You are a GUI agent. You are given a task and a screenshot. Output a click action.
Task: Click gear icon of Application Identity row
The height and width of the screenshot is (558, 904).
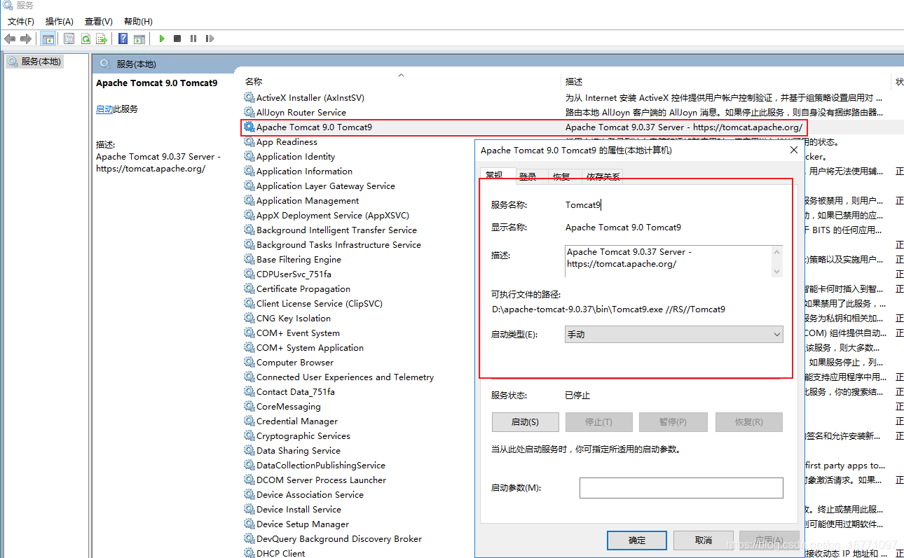tap(249, 156)
